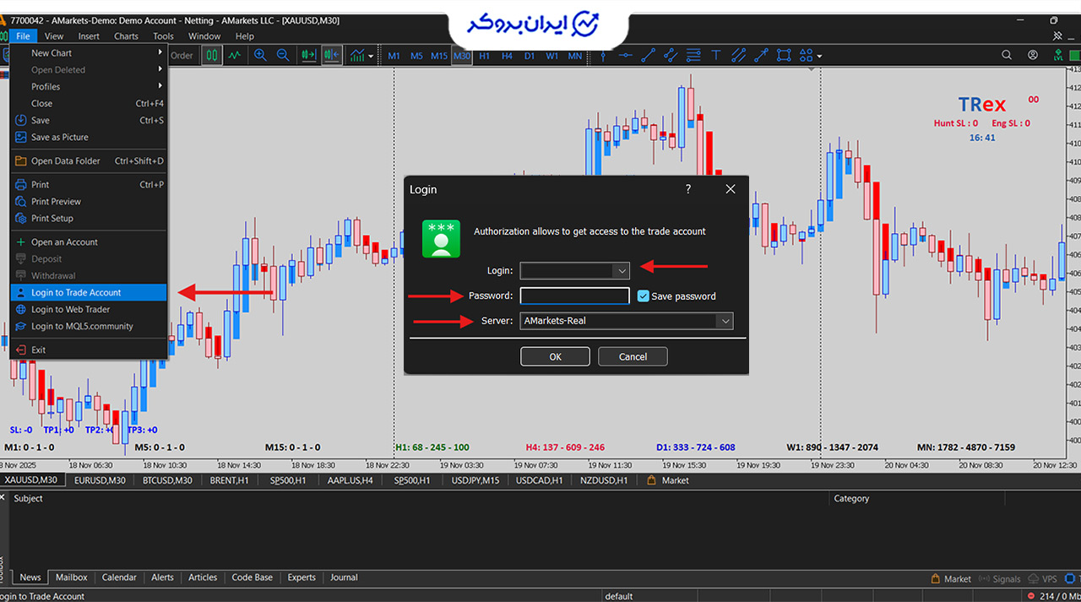Click the green Login dialog avatar icon
1081x602 pixels.
tap(442, 239)
